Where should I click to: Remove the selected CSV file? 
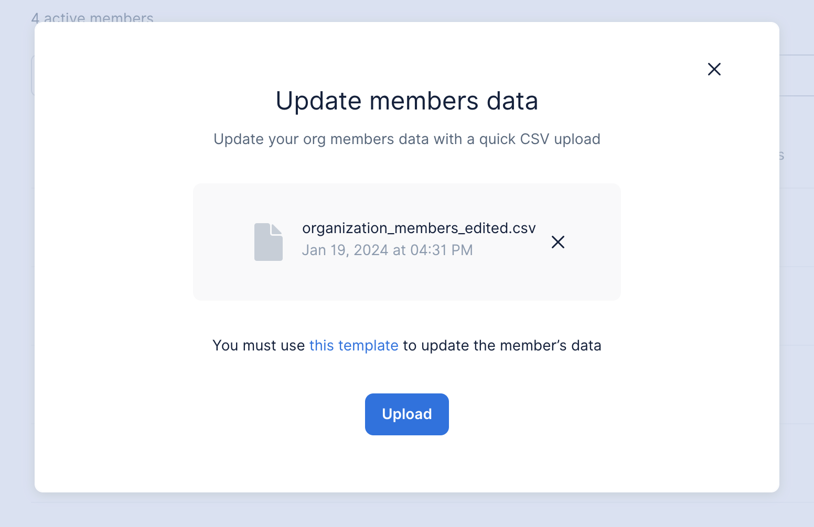(558, 242)
